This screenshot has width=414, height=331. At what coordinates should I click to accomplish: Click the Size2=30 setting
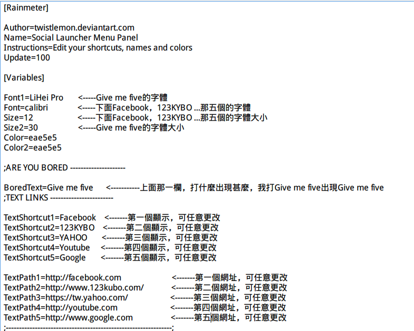click(x=21, y=128)
